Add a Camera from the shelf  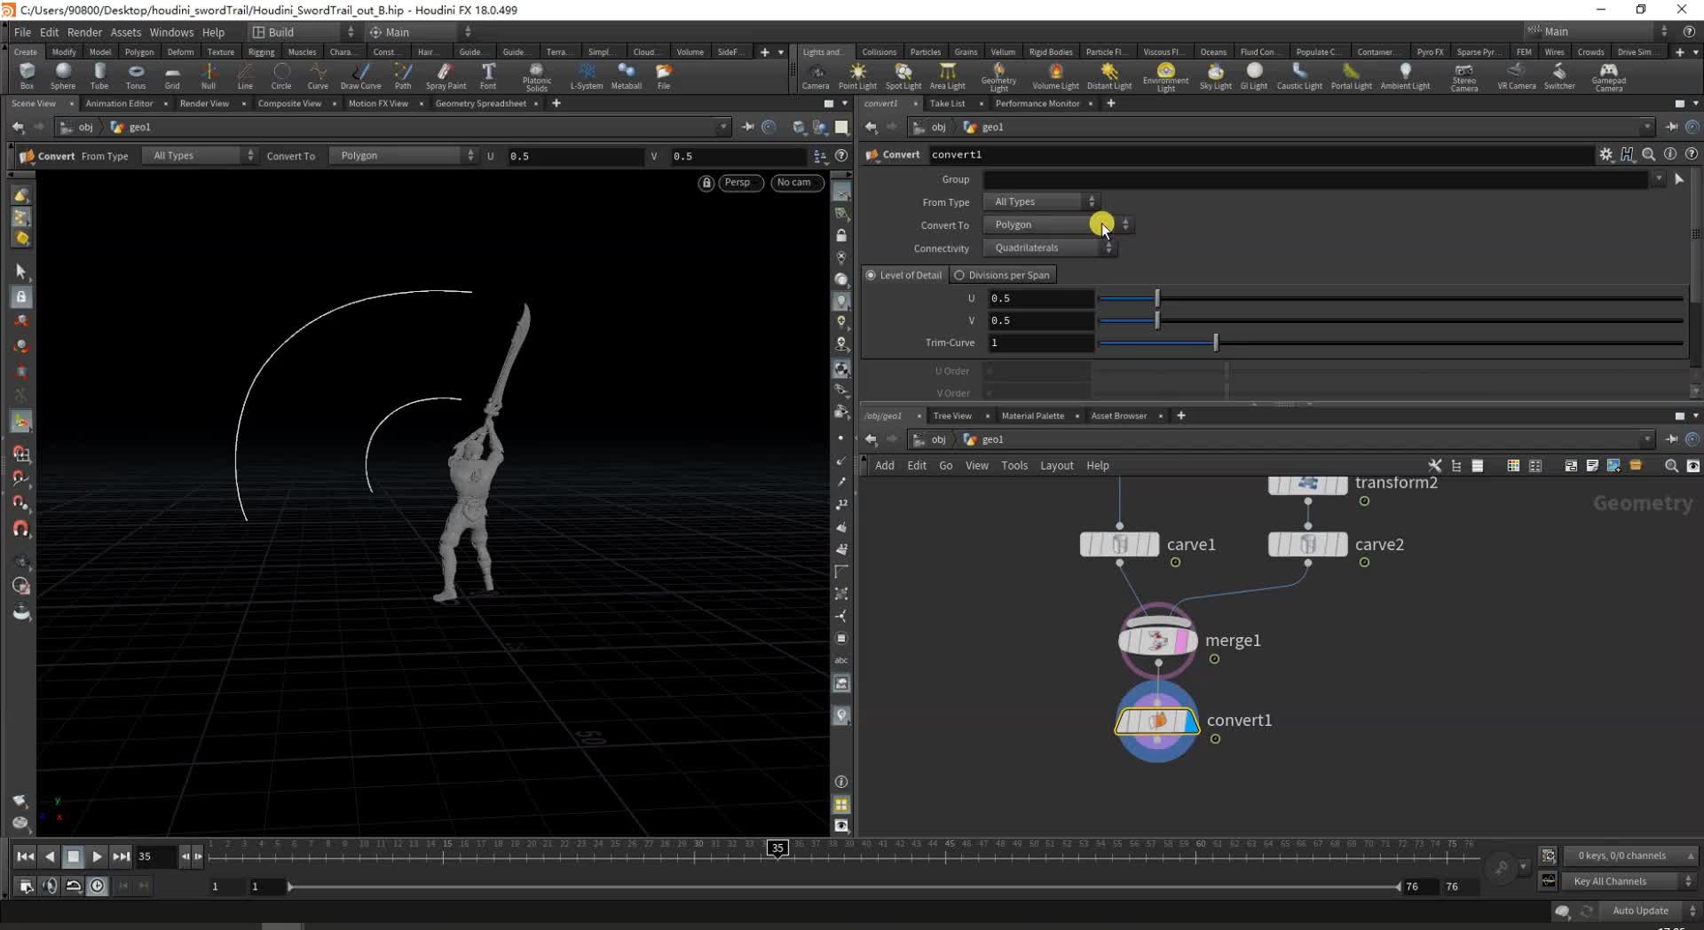tap(816, 76)
